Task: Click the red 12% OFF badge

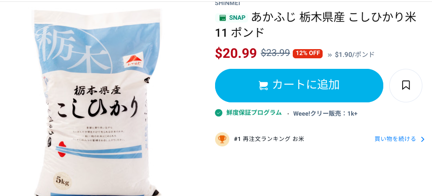Action: click(x=307, y=53)
